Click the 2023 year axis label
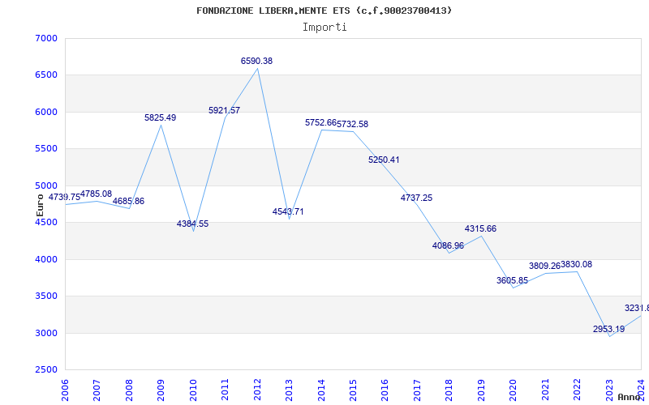Viewport: 649px width, 405px height. point(610,390)
